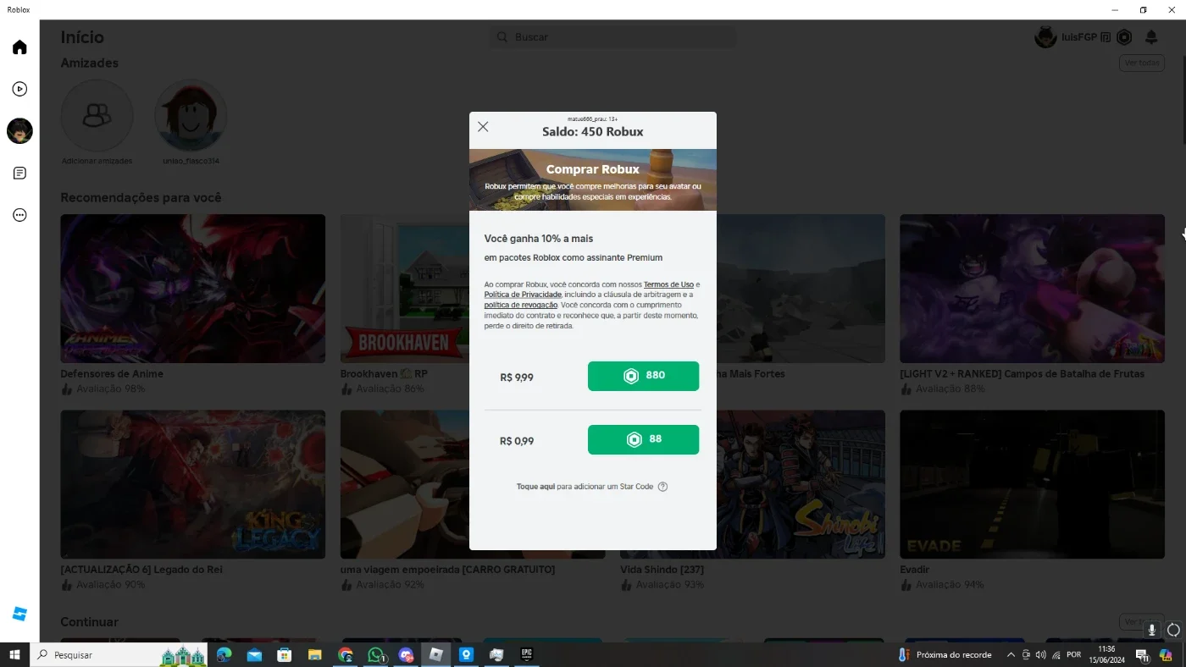
Task: Click the circular refresh overlay button
Action: [x=1173, y=630]
